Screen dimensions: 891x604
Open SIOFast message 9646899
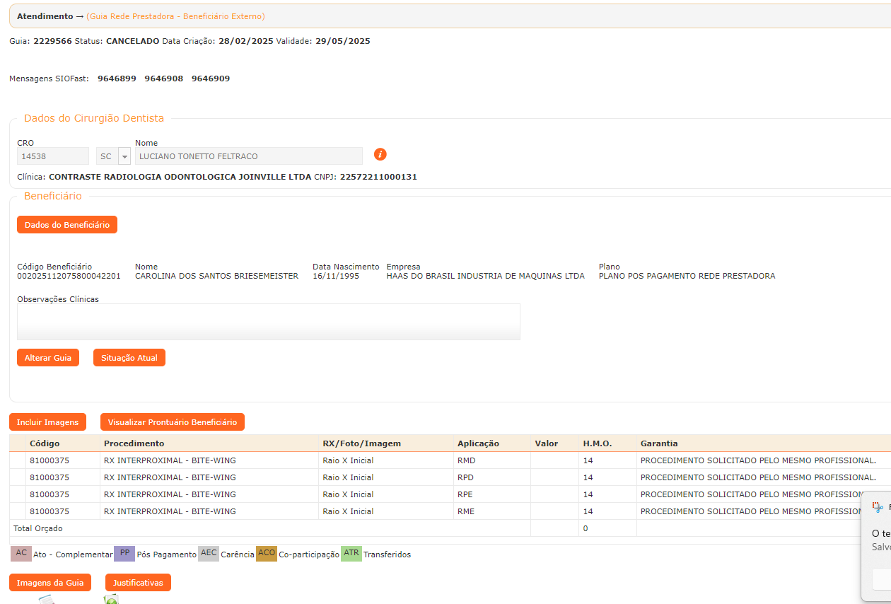[x=117, y=79]
